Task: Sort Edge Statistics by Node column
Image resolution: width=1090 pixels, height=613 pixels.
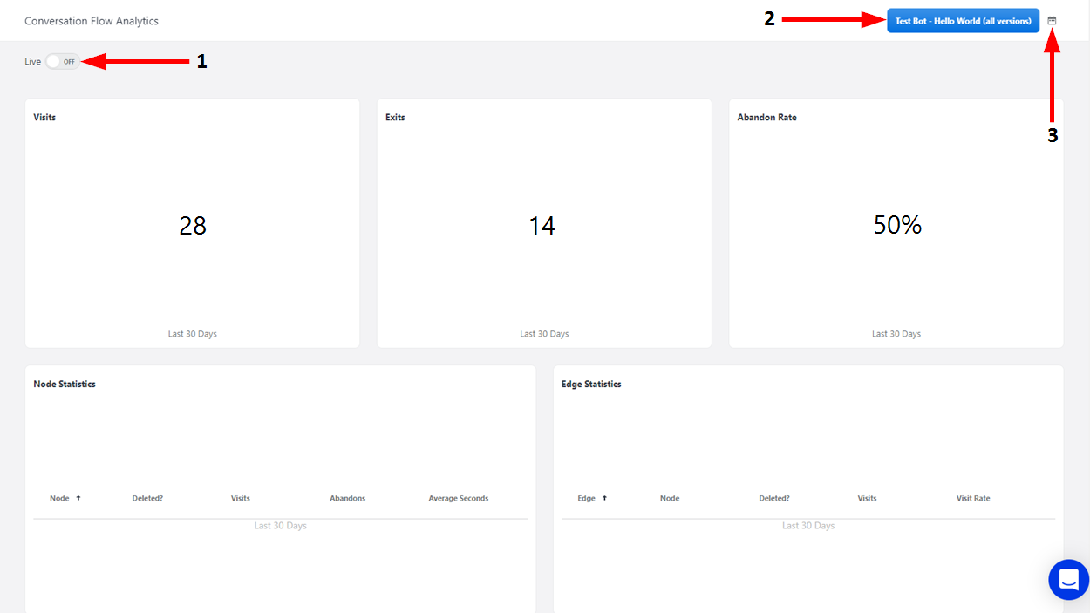Action: [669, 499]
